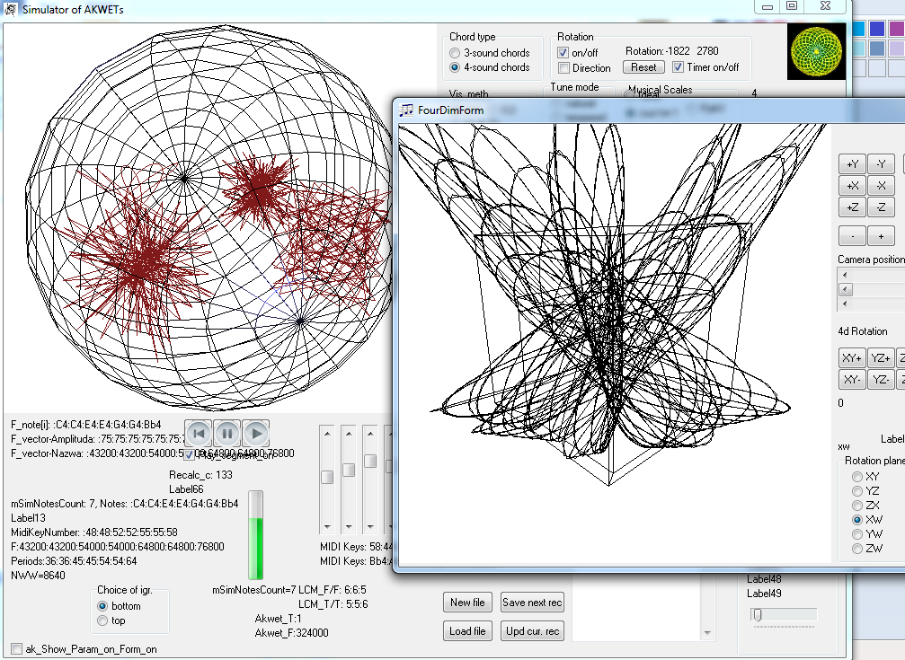Click the XY+ 4d rotation button
The image size is (905, 660).
pos(852,357)
